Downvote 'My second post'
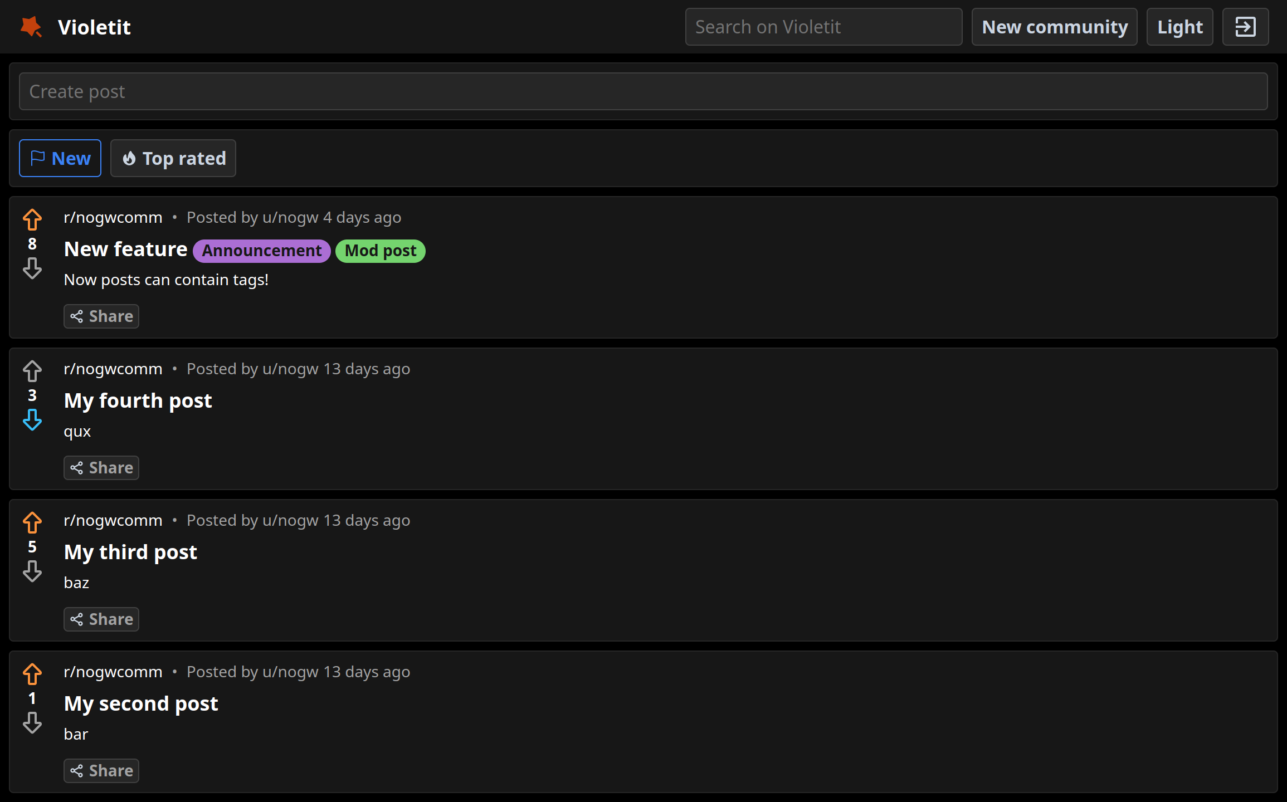Screen dimensions: 1287x802 tap(32, 723)
